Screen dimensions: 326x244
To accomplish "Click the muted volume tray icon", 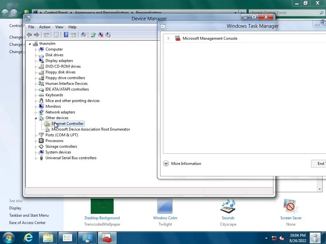I will point(282,238).
